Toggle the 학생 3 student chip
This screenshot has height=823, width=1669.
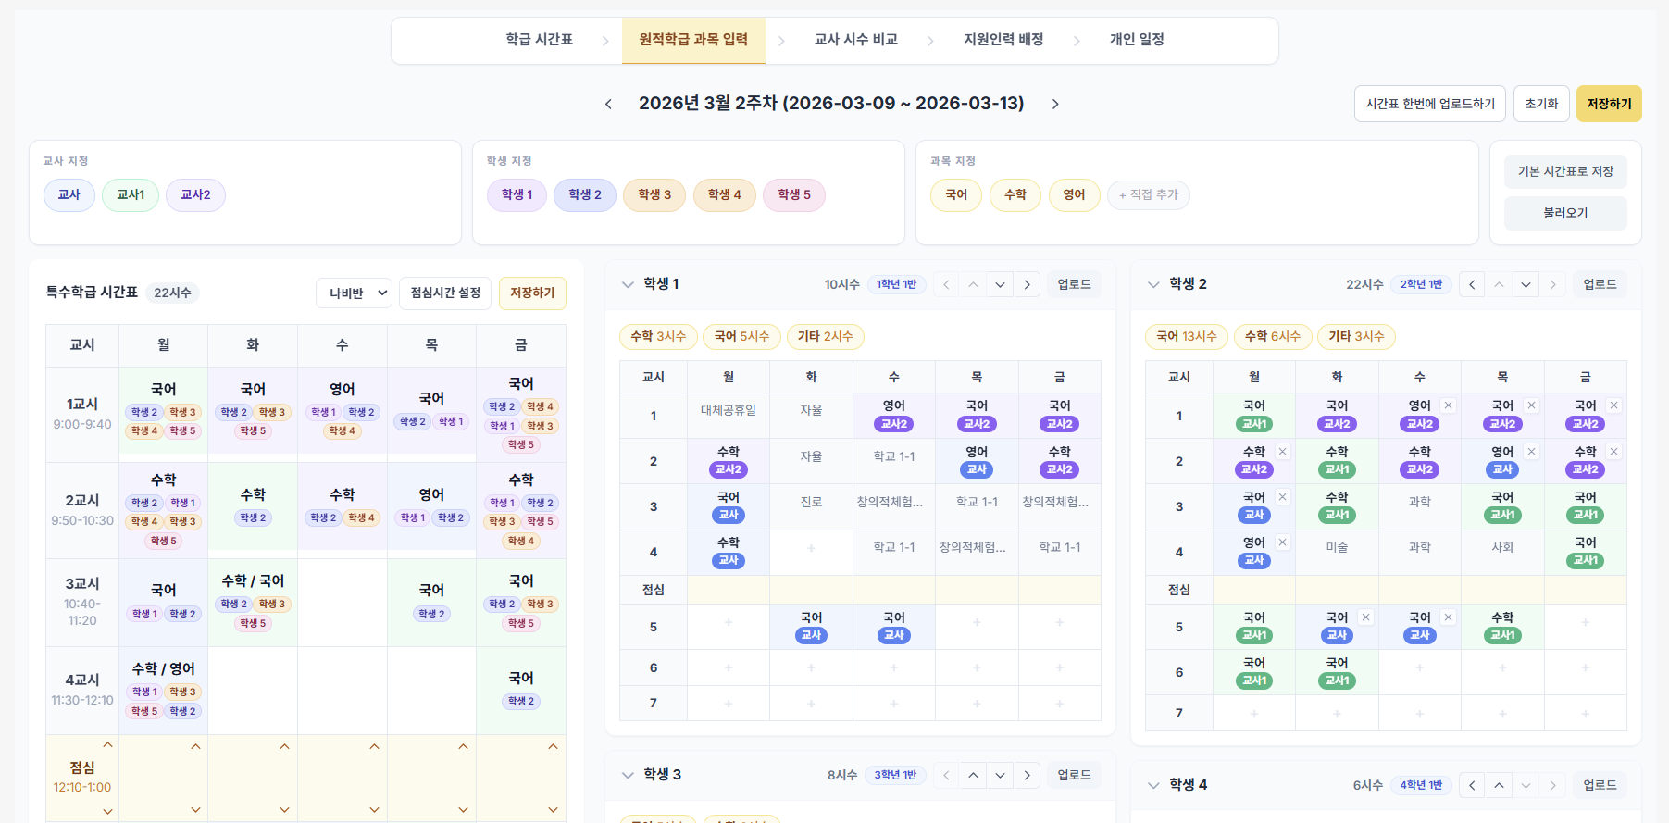click(654, 195)
